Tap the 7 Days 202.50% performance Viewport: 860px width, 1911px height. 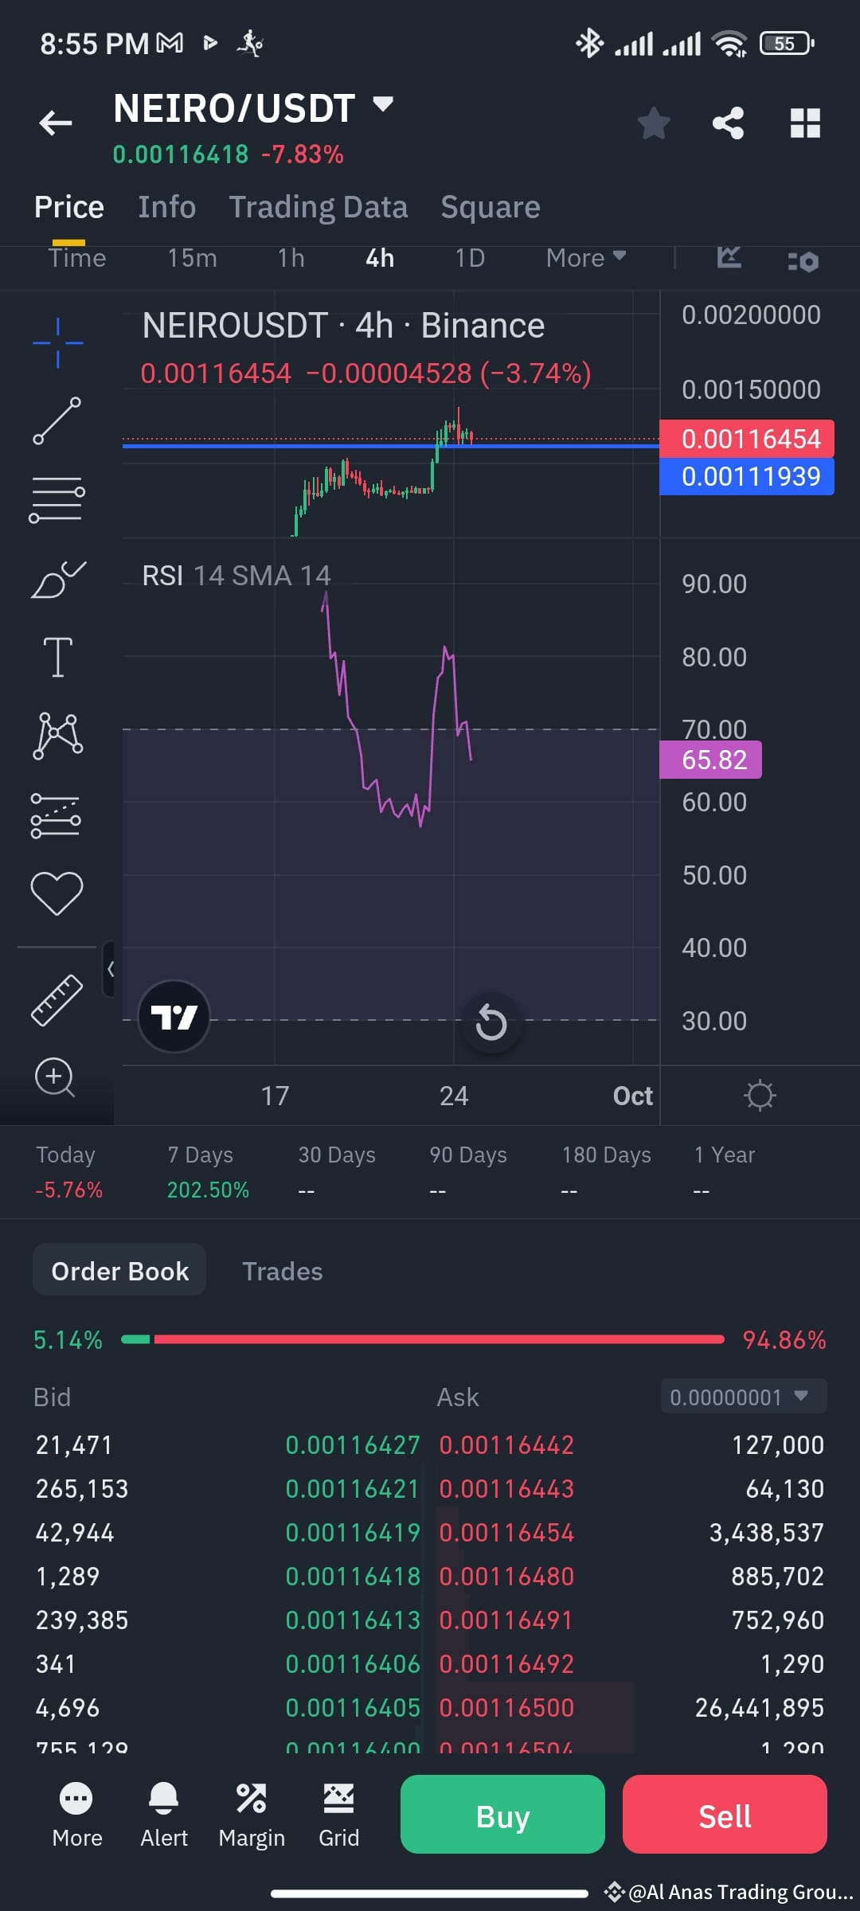point(208,1172)
